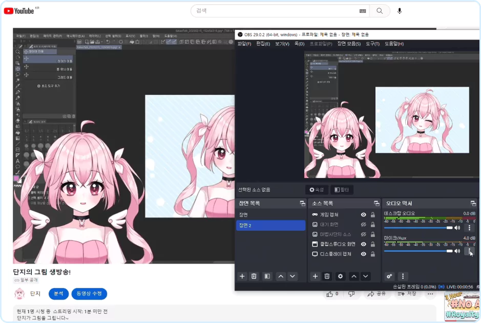Float the 오디오 믹서 dock panel
This screenshot has height=323, width=481.
pyautogui.click(x=473, y=203)
